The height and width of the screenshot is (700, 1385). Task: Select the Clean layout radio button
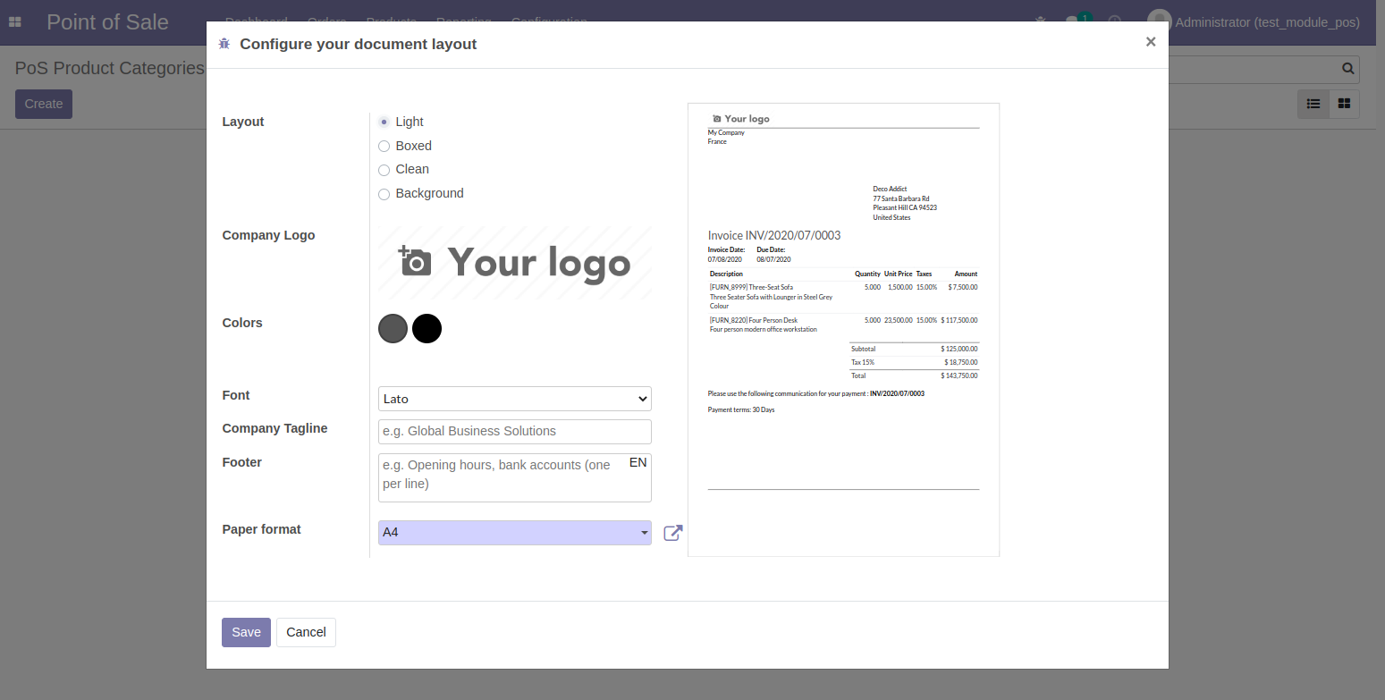[x=384, y=170]
